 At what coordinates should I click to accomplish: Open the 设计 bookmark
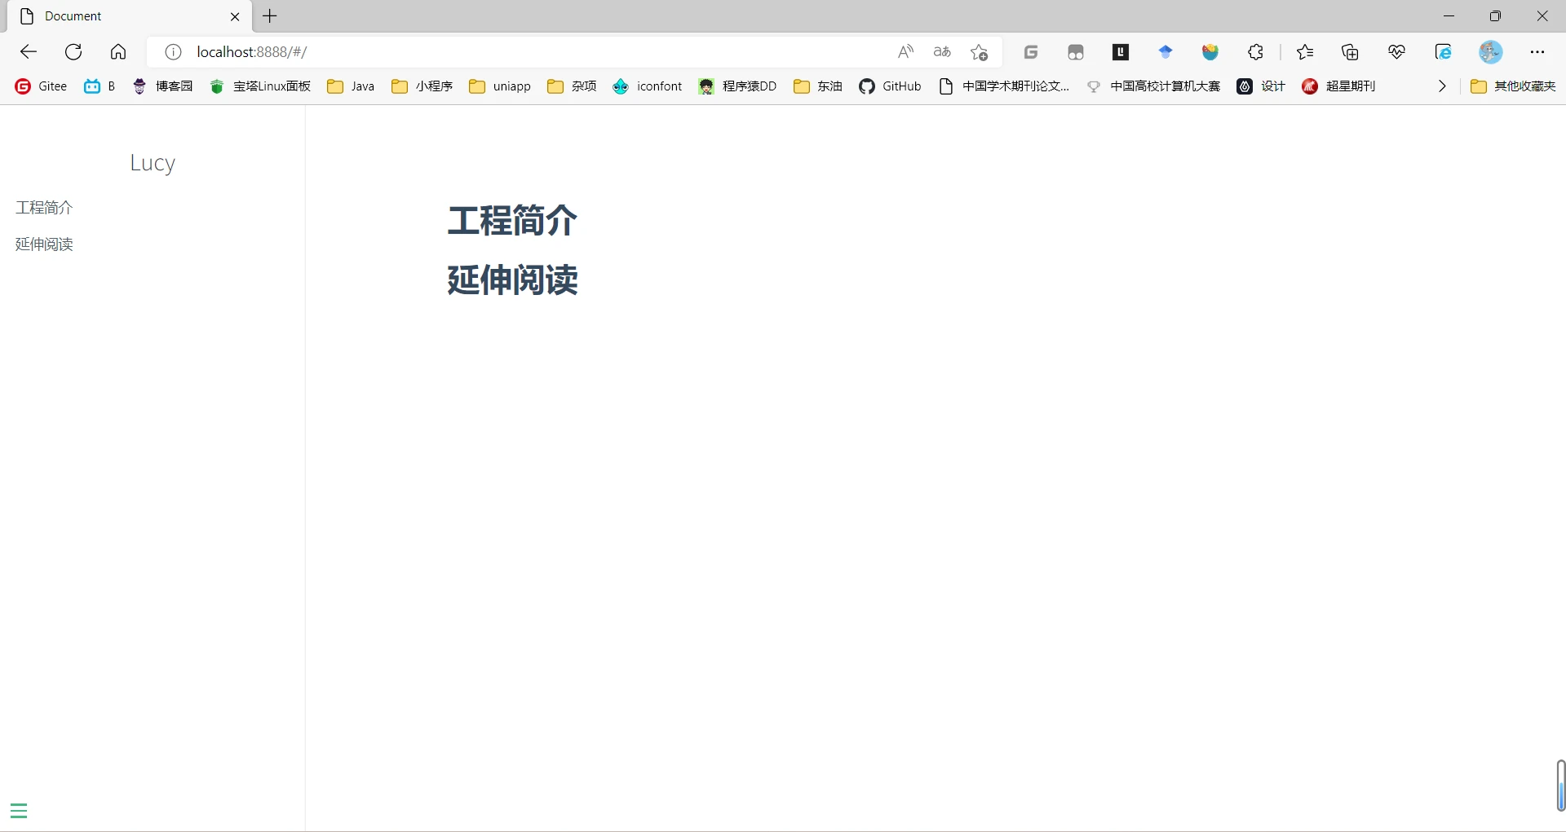1261,86
